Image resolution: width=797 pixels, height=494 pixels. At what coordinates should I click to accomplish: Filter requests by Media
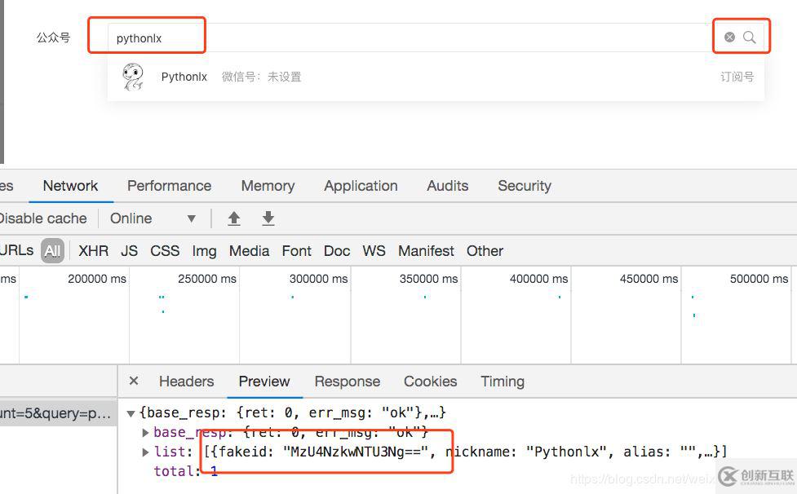(x=249, y=251)
